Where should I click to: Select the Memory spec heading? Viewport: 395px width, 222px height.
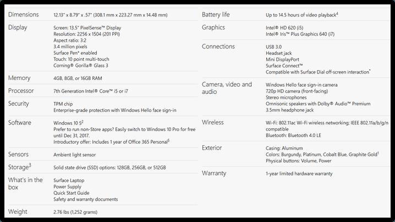[x=19, y=78]
